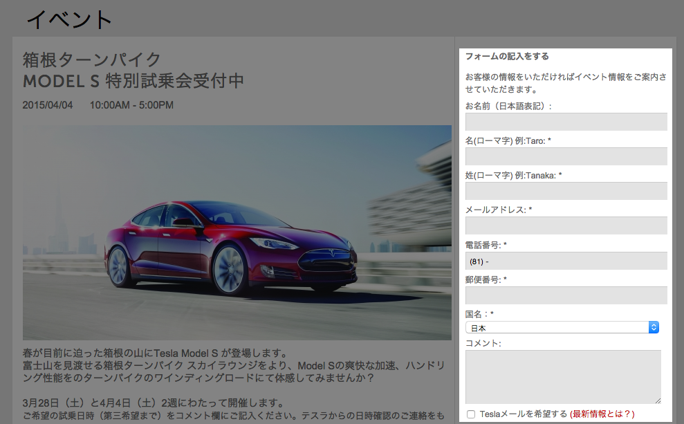Select the 姓(ローマ字) last name field
This screenshot has height=424, width=684.
point(566,192)
